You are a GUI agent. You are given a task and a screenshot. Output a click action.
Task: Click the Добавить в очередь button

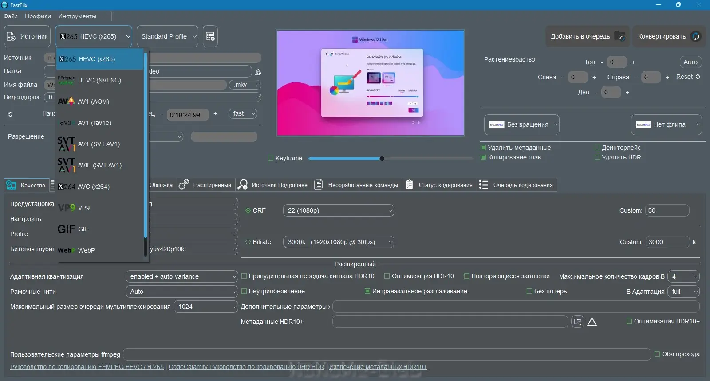coord(588,36)
